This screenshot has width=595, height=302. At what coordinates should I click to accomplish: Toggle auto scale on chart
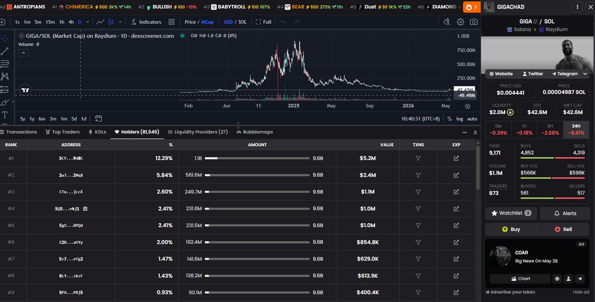[x=472, y=119]
